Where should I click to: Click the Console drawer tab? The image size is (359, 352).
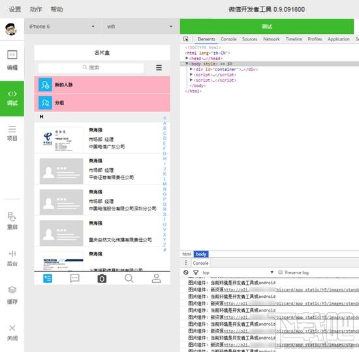coord(200,263)
